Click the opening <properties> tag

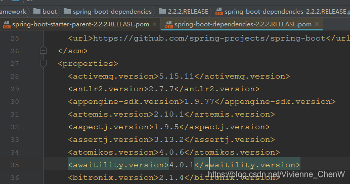[x=88, y=64]
